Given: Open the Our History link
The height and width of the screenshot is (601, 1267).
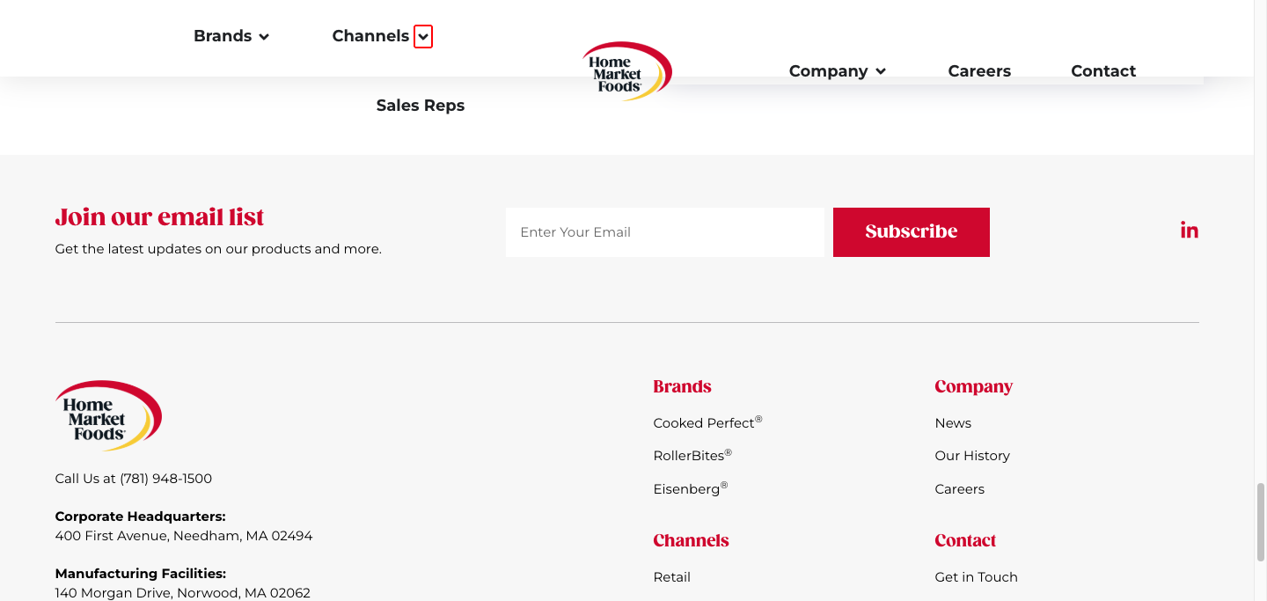Looking at the screenshot, I should point(972,456).
